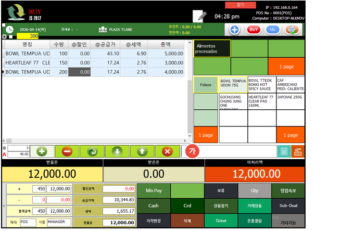Screen dimensions: 354x231
Task: Click top category 1 page button
Action: click(286, 67)
